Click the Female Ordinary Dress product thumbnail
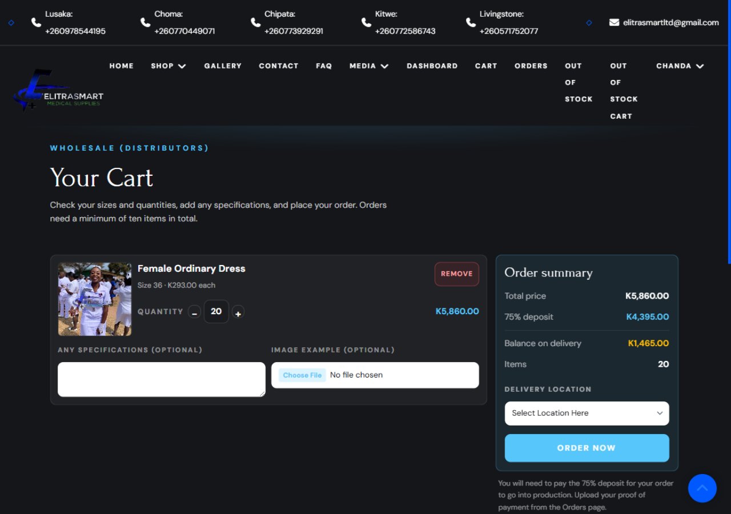731x514 pixels. point(95,299)
